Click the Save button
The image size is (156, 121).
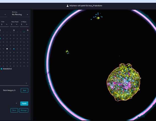[14, 110]
